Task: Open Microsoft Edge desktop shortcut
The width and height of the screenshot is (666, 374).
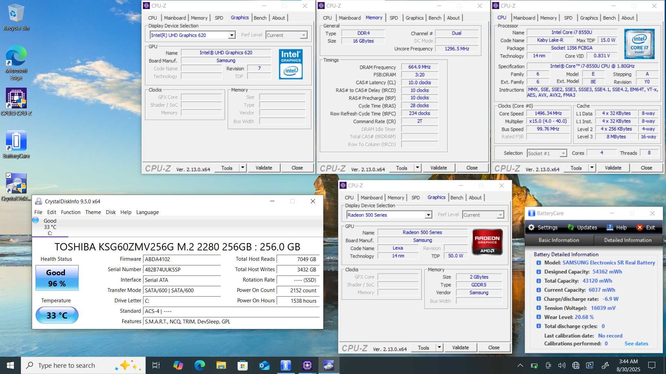Action: (x=16, y=62)
